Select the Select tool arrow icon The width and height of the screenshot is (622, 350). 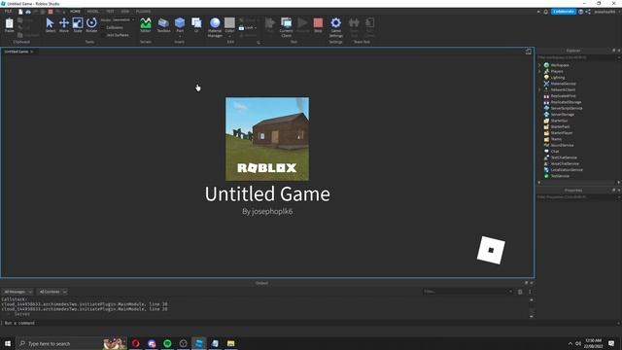point(50,24)
